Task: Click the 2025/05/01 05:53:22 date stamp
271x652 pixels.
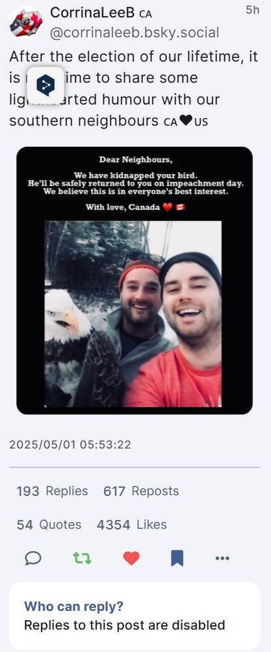Action: (x=70, y=445)
